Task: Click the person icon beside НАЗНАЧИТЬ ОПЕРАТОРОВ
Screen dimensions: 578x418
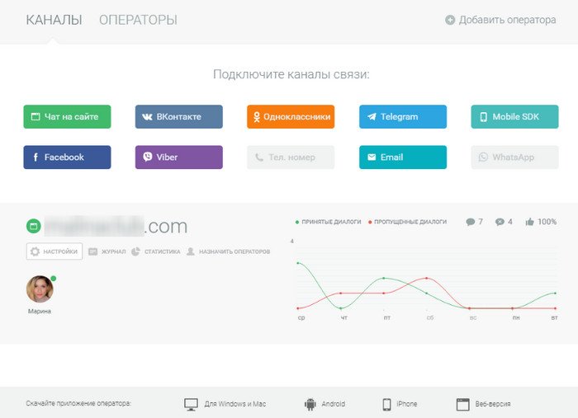Action: (190, 251)
